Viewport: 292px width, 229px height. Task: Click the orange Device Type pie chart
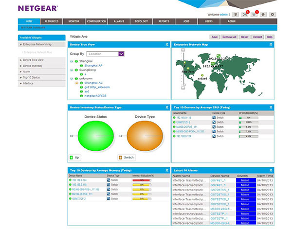[x=145, y=136]
